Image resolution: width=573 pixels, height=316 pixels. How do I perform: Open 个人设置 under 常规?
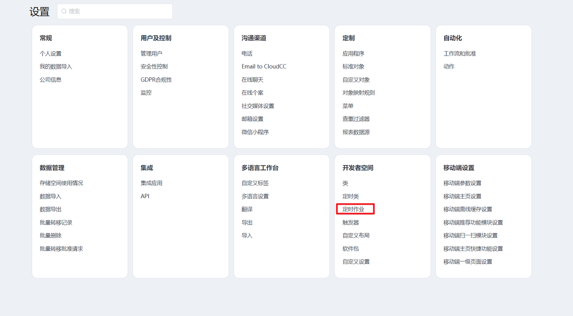point(51,53)
